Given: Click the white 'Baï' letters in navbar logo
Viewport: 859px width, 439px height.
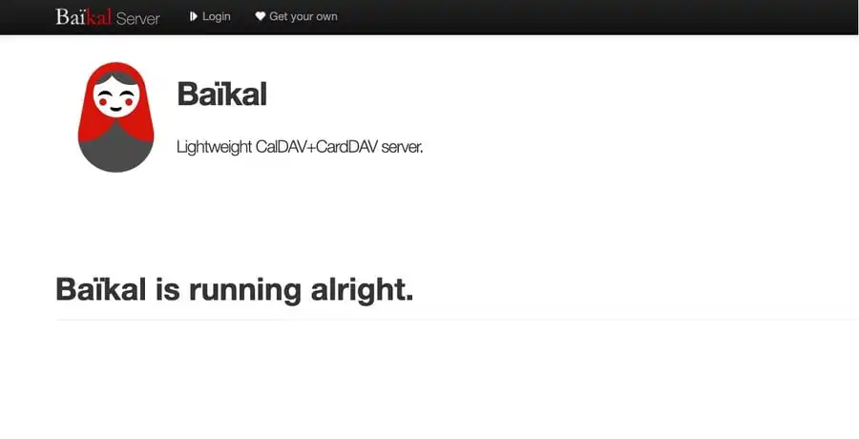Looking at the screenshot, I should click(x=70, y=17).
